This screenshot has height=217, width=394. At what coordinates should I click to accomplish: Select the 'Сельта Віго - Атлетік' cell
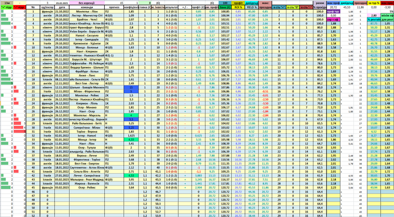tap(87, 171)
